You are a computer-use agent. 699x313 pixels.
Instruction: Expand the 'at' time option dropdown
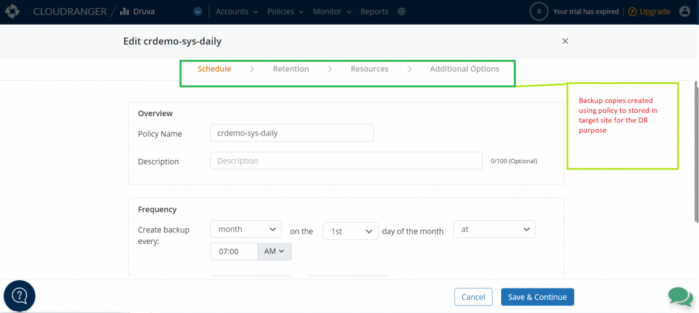pos(494,229)
